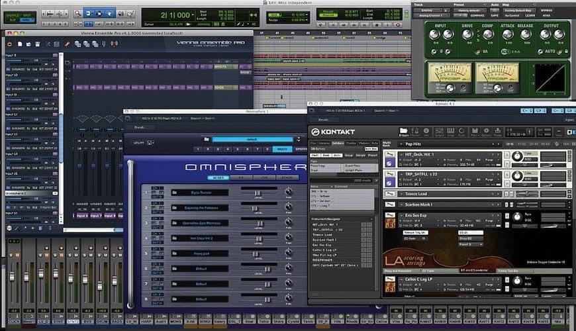Viewport: 576px width, 331px height.
Task: Open Kontakt Browse folder icon
Action: pos(403,132)
